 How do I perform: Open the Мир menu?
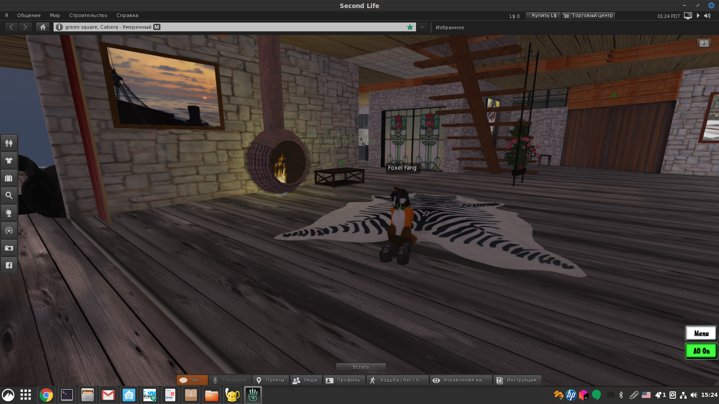pyautogui.click(x=55, y=15)
